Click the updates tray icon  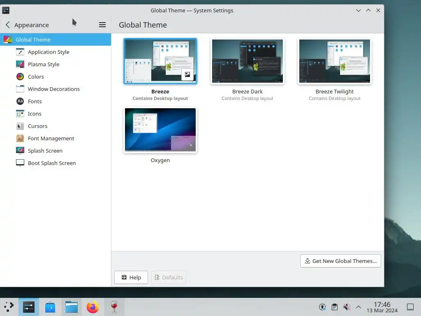point(322,307)
